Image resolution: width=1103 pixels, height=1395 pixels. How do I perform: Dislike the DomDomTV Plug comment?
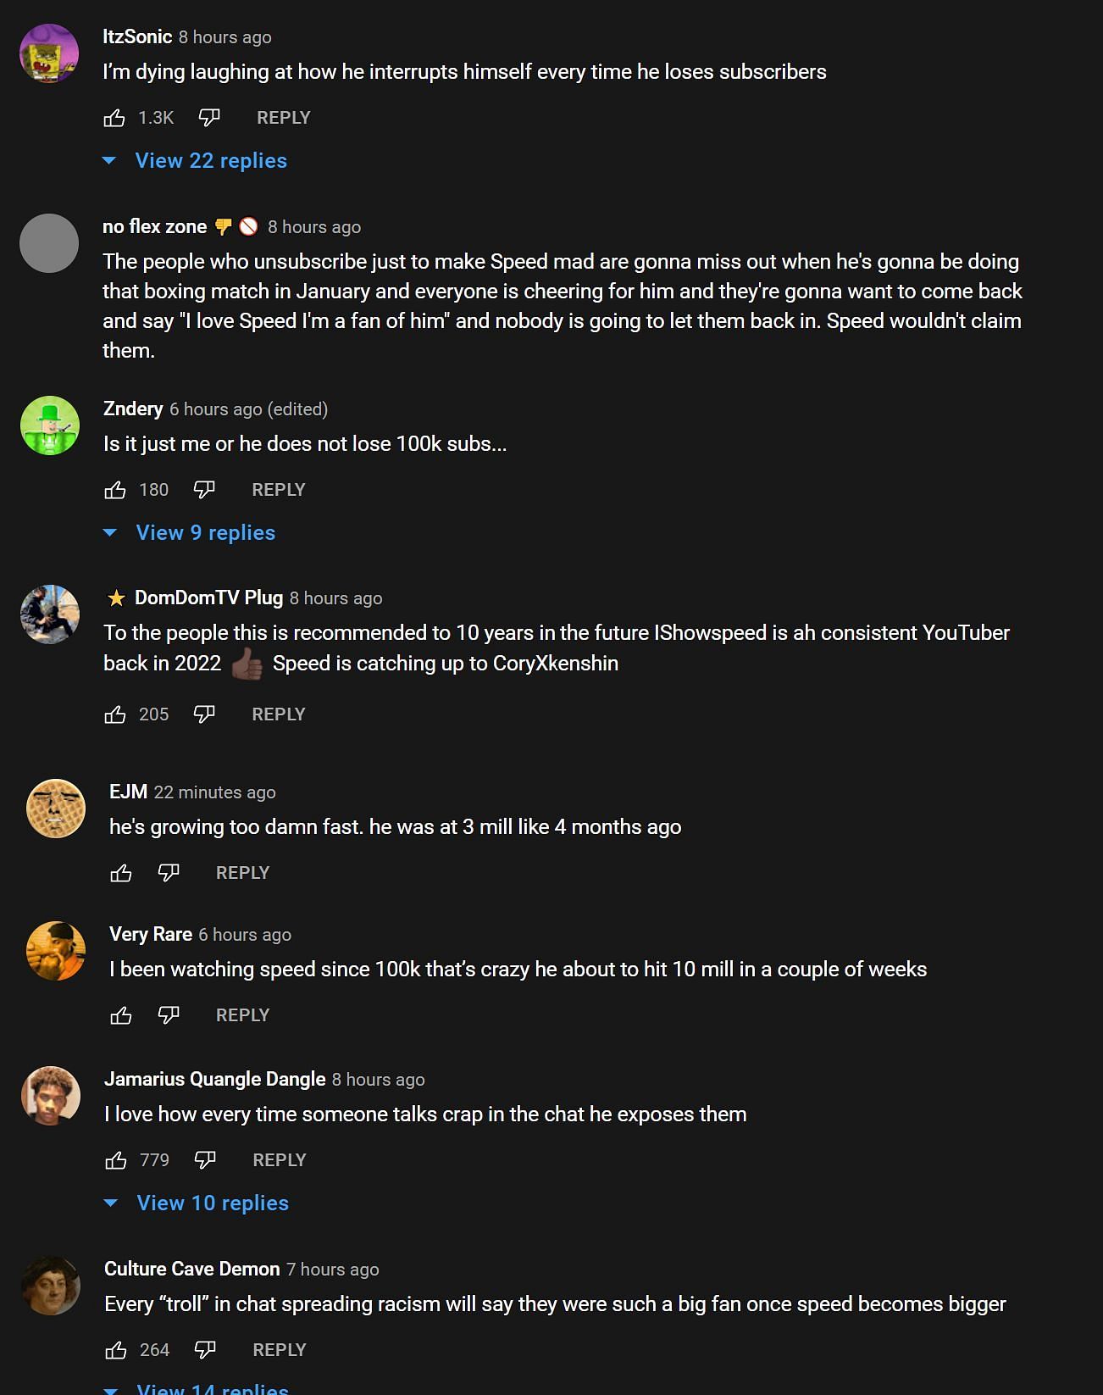(204, 714)
